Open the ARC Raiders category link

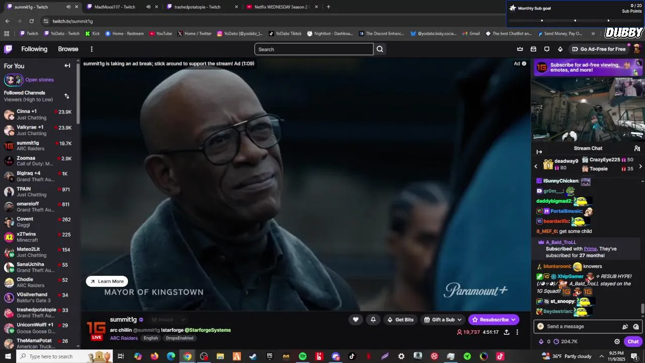point(124,338)
